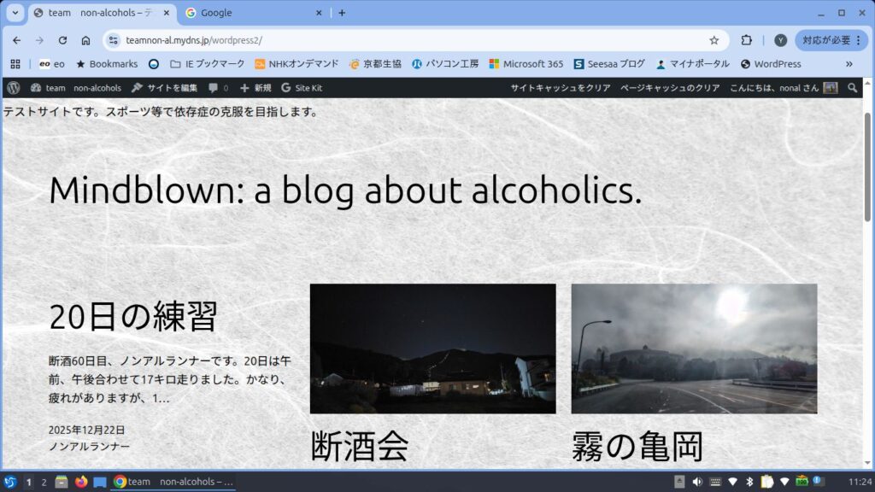875x492 pixels.
Task: Launch Firefox from the taskbar
Action: 81,482
